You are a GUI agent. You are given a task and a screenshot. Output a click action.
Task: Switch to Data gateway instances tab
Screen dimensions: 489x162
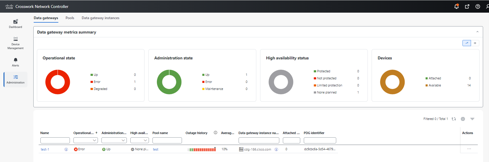tap(101, 18)
